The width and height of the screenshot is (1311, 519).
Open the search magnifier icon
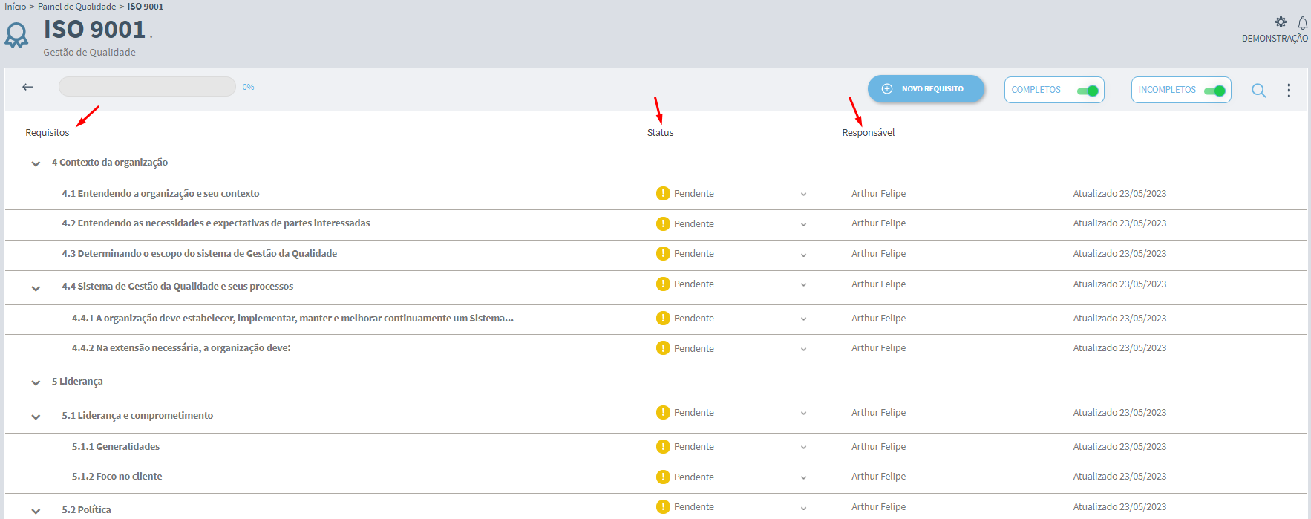(x=1258, y=90)
